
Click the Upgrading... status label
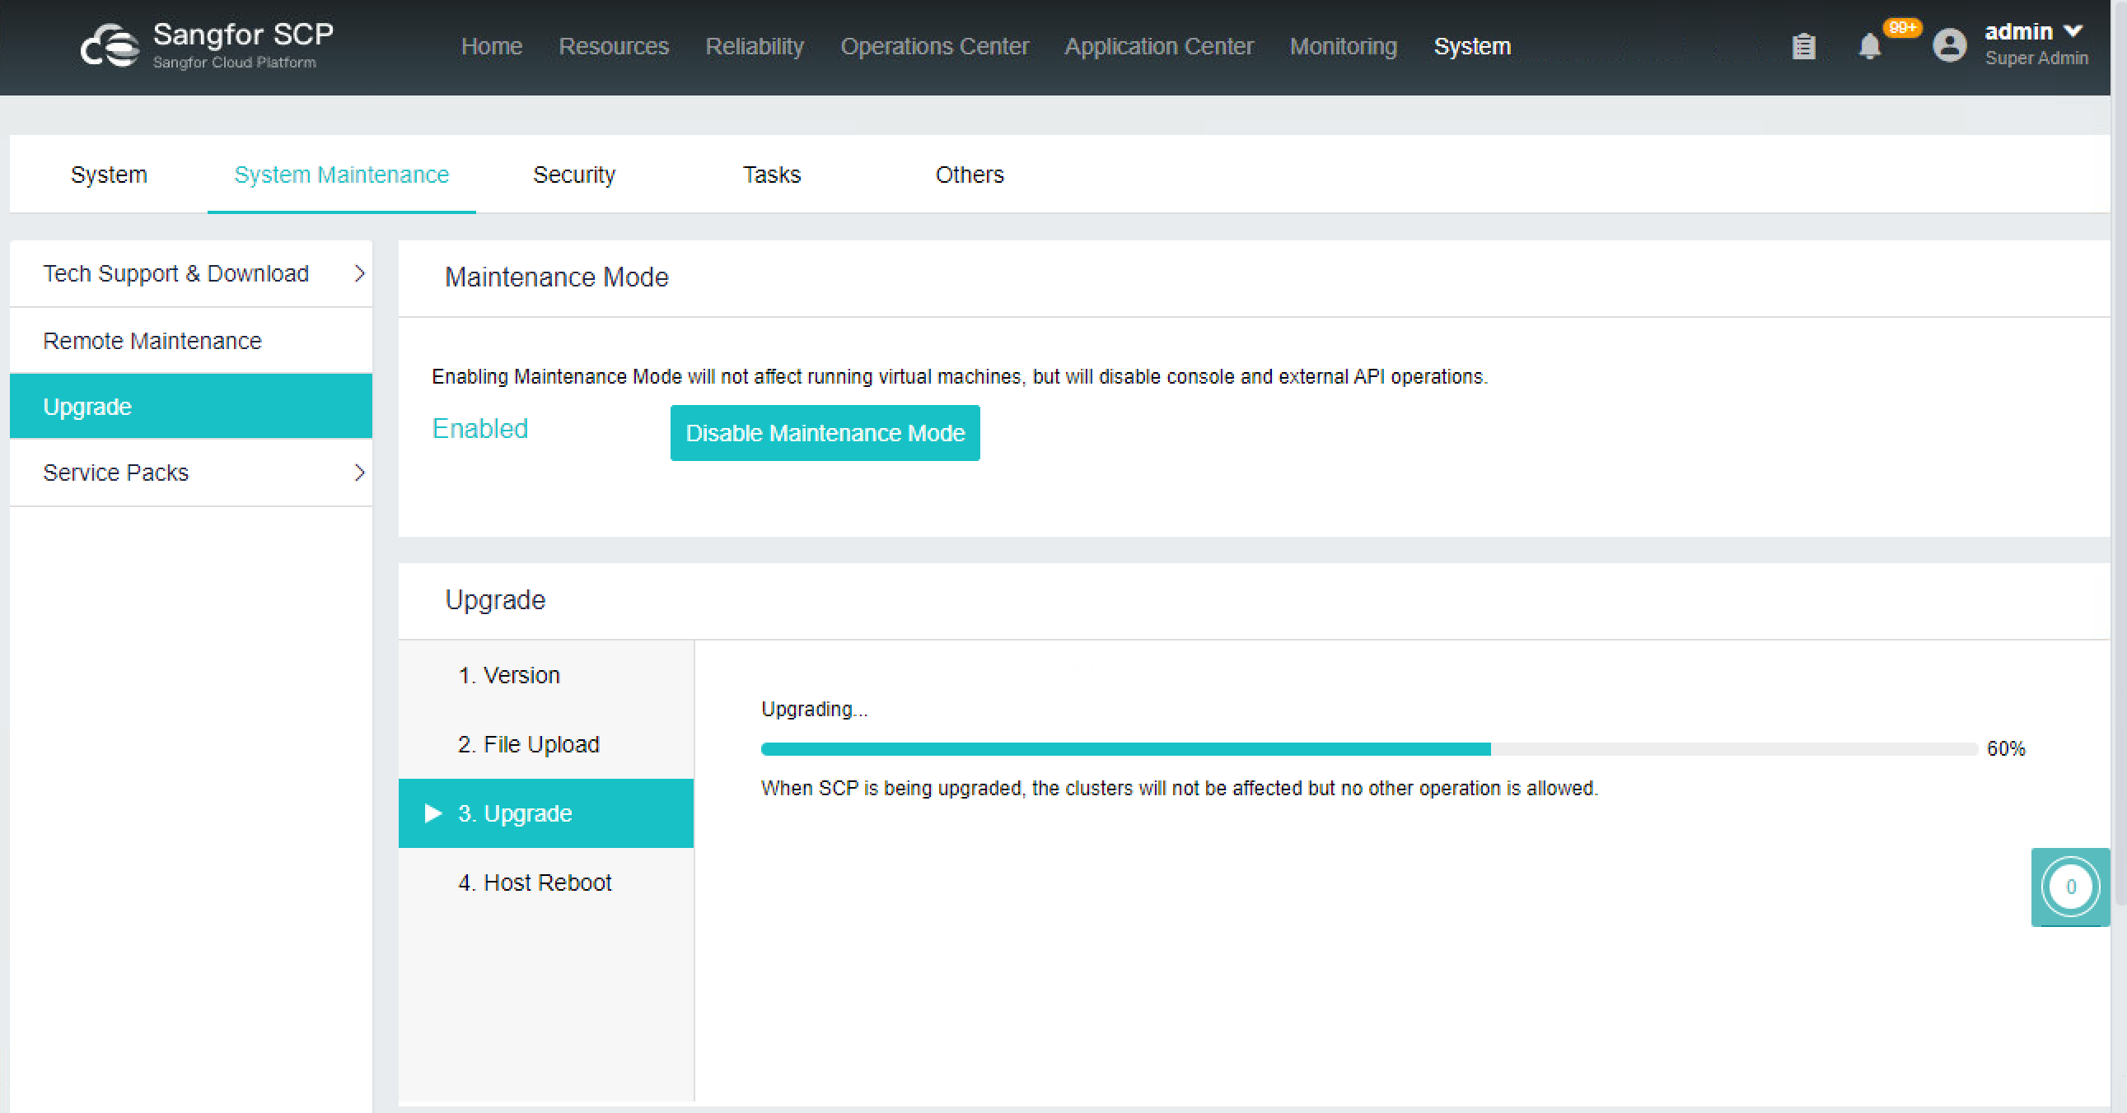(814, 710)
